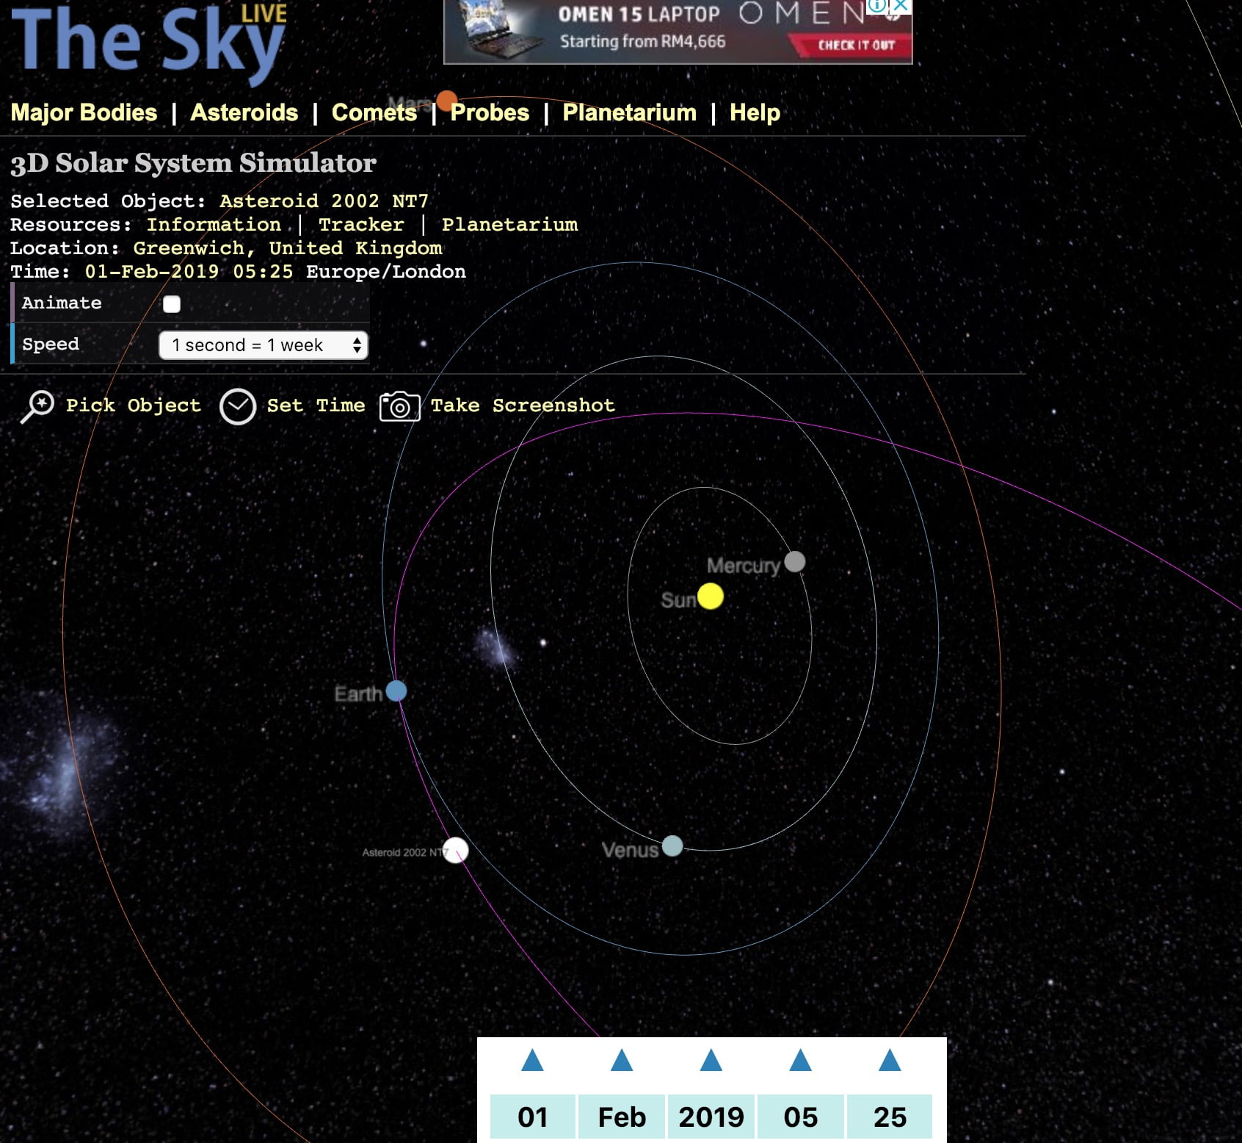Image resolution: width=1242 pixels, height=1143 pixels.
Task: Increase the year above 2019
Action: tap(711, 1060)
